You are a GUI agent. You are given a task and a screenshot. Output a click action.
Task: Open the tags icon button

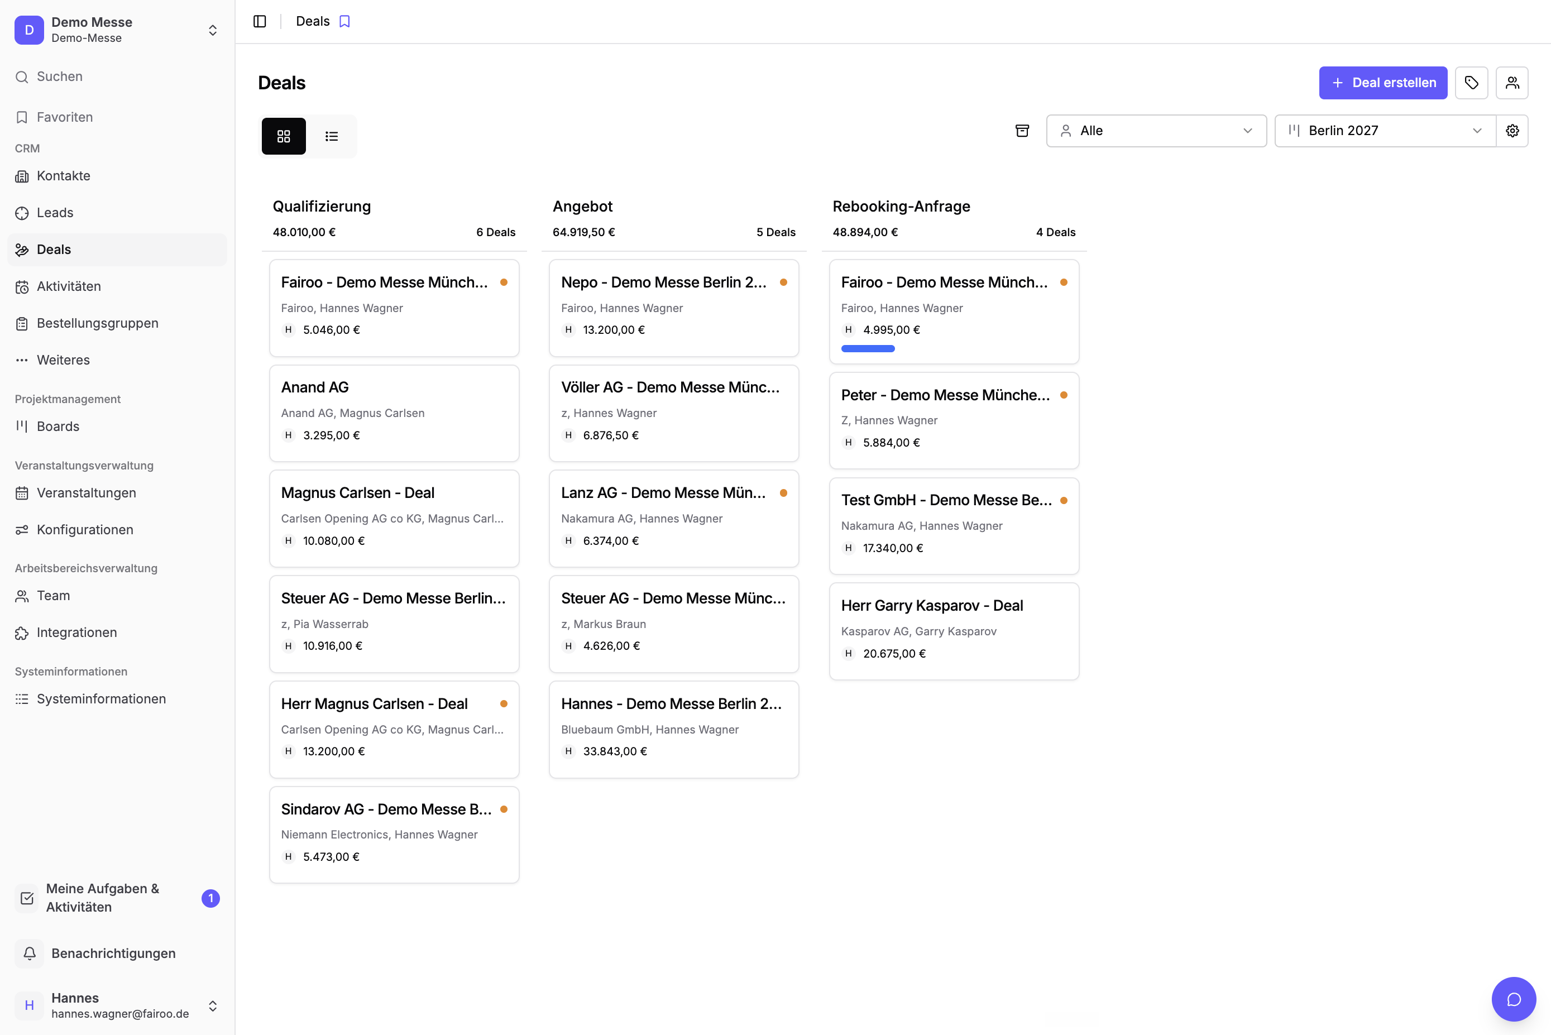(1471, 83)
